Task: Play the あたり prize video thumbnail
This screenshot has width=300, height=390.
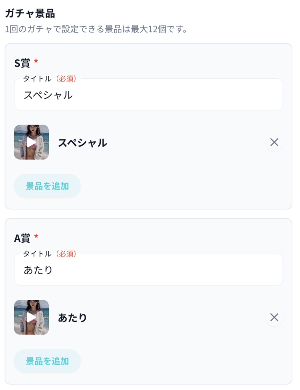Action: pos(31,317)
